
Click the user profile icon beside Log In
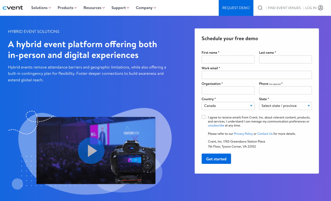point(320,8)
